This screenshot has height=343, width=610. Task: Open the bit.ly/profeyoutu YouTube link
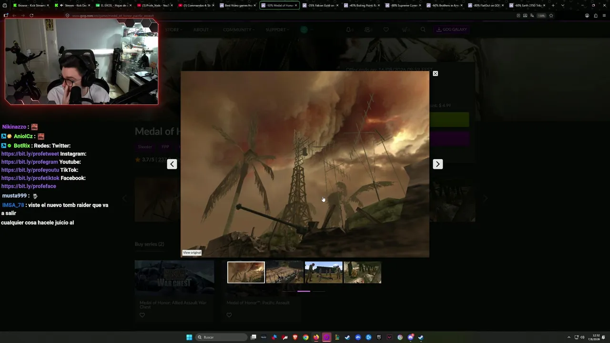point(30,170)
